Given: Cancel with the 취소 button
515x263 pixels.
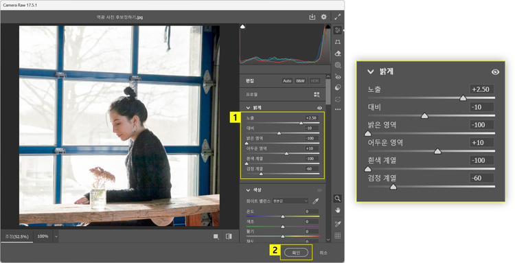Looking at the screenshot, I should point(323,253).
